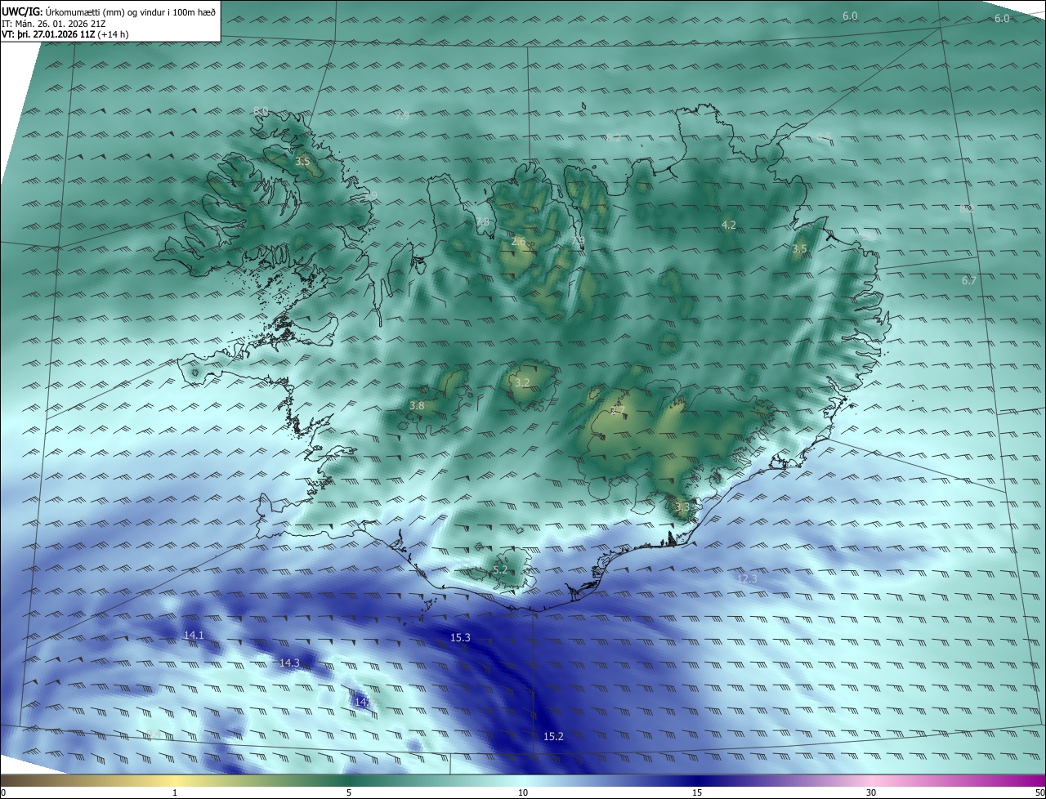Select the 8.5 value label

(x=825, y=136)
